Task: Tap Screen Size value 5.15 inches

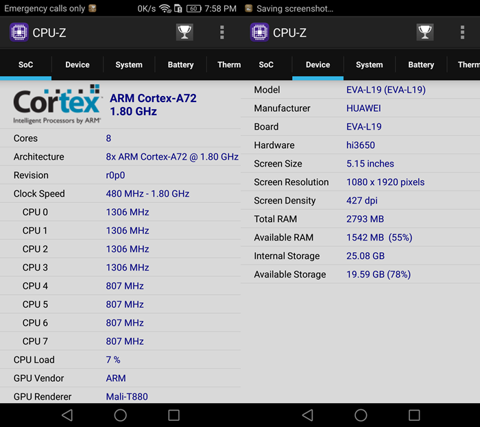Action: pyautogui.click(x=370, y=164)
